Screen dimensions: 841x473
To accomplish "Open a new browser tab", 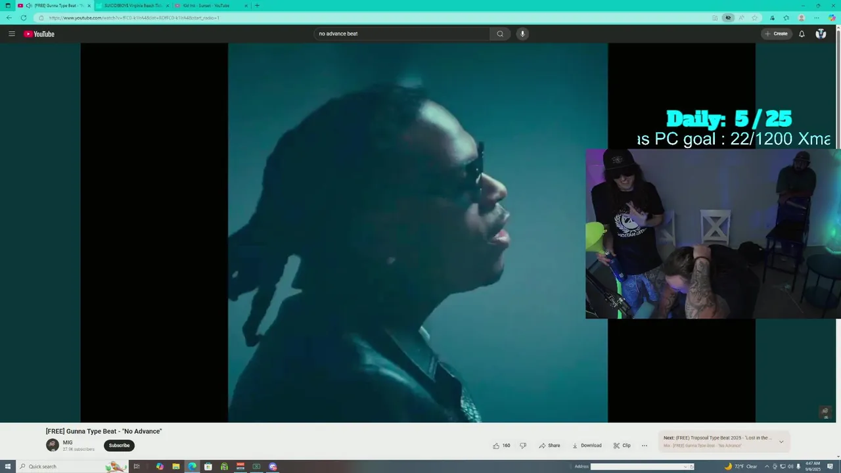I will pyautogui.click(x=257, y=5).
